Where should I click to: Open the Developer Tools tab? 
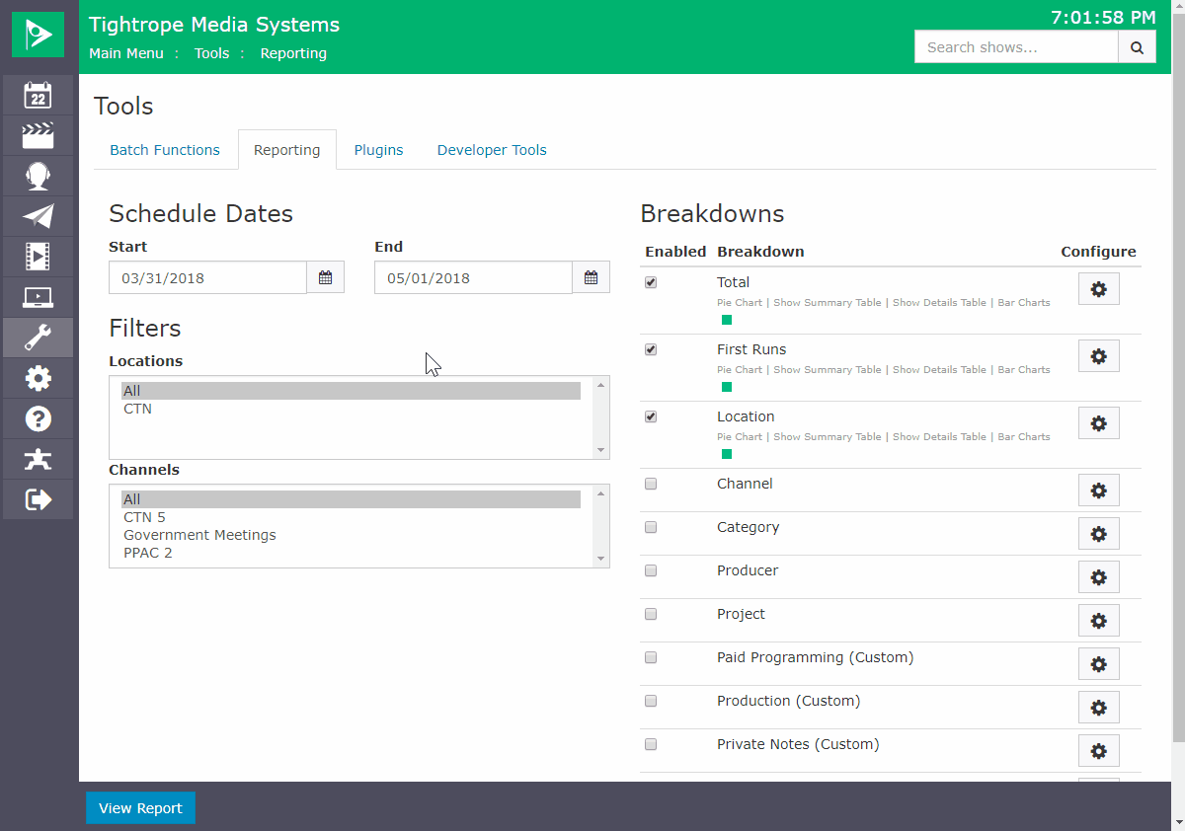492,150
